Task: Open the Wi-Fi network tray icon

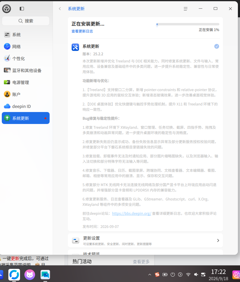Action: click(x=188, y=275)
